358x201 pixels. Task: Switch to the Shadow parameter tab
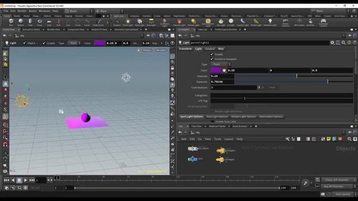point(210,49)
